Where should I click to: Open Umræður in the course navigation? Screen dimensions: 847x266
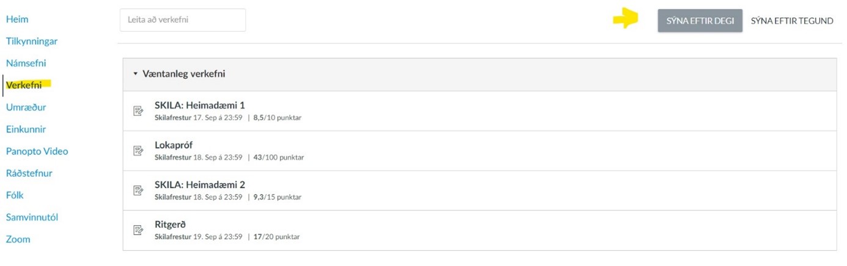[x=26, y=107]
